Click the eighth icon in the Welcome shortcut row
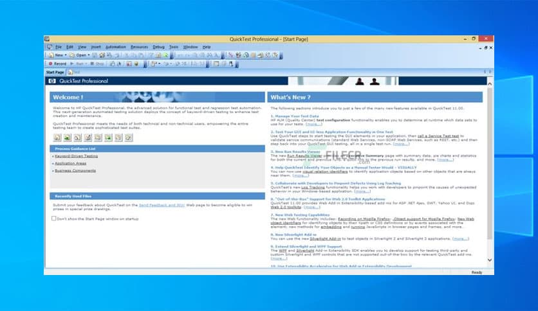Viewport: 538px width, 311px height. pos(129,138)
